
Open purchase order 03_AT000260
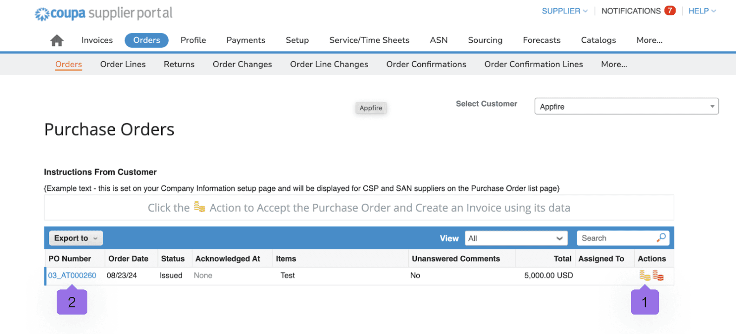tap(72, 276)
